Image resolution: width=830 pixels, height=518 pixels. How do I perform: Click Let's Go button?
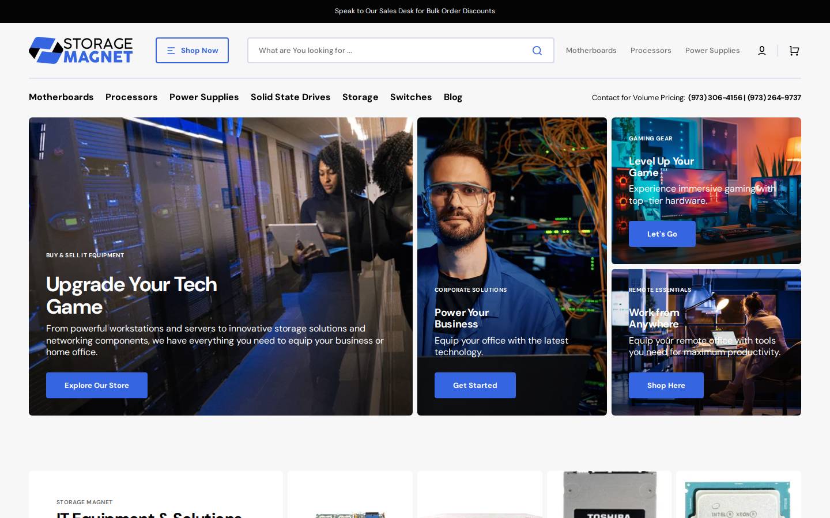[x=662, y=234]
